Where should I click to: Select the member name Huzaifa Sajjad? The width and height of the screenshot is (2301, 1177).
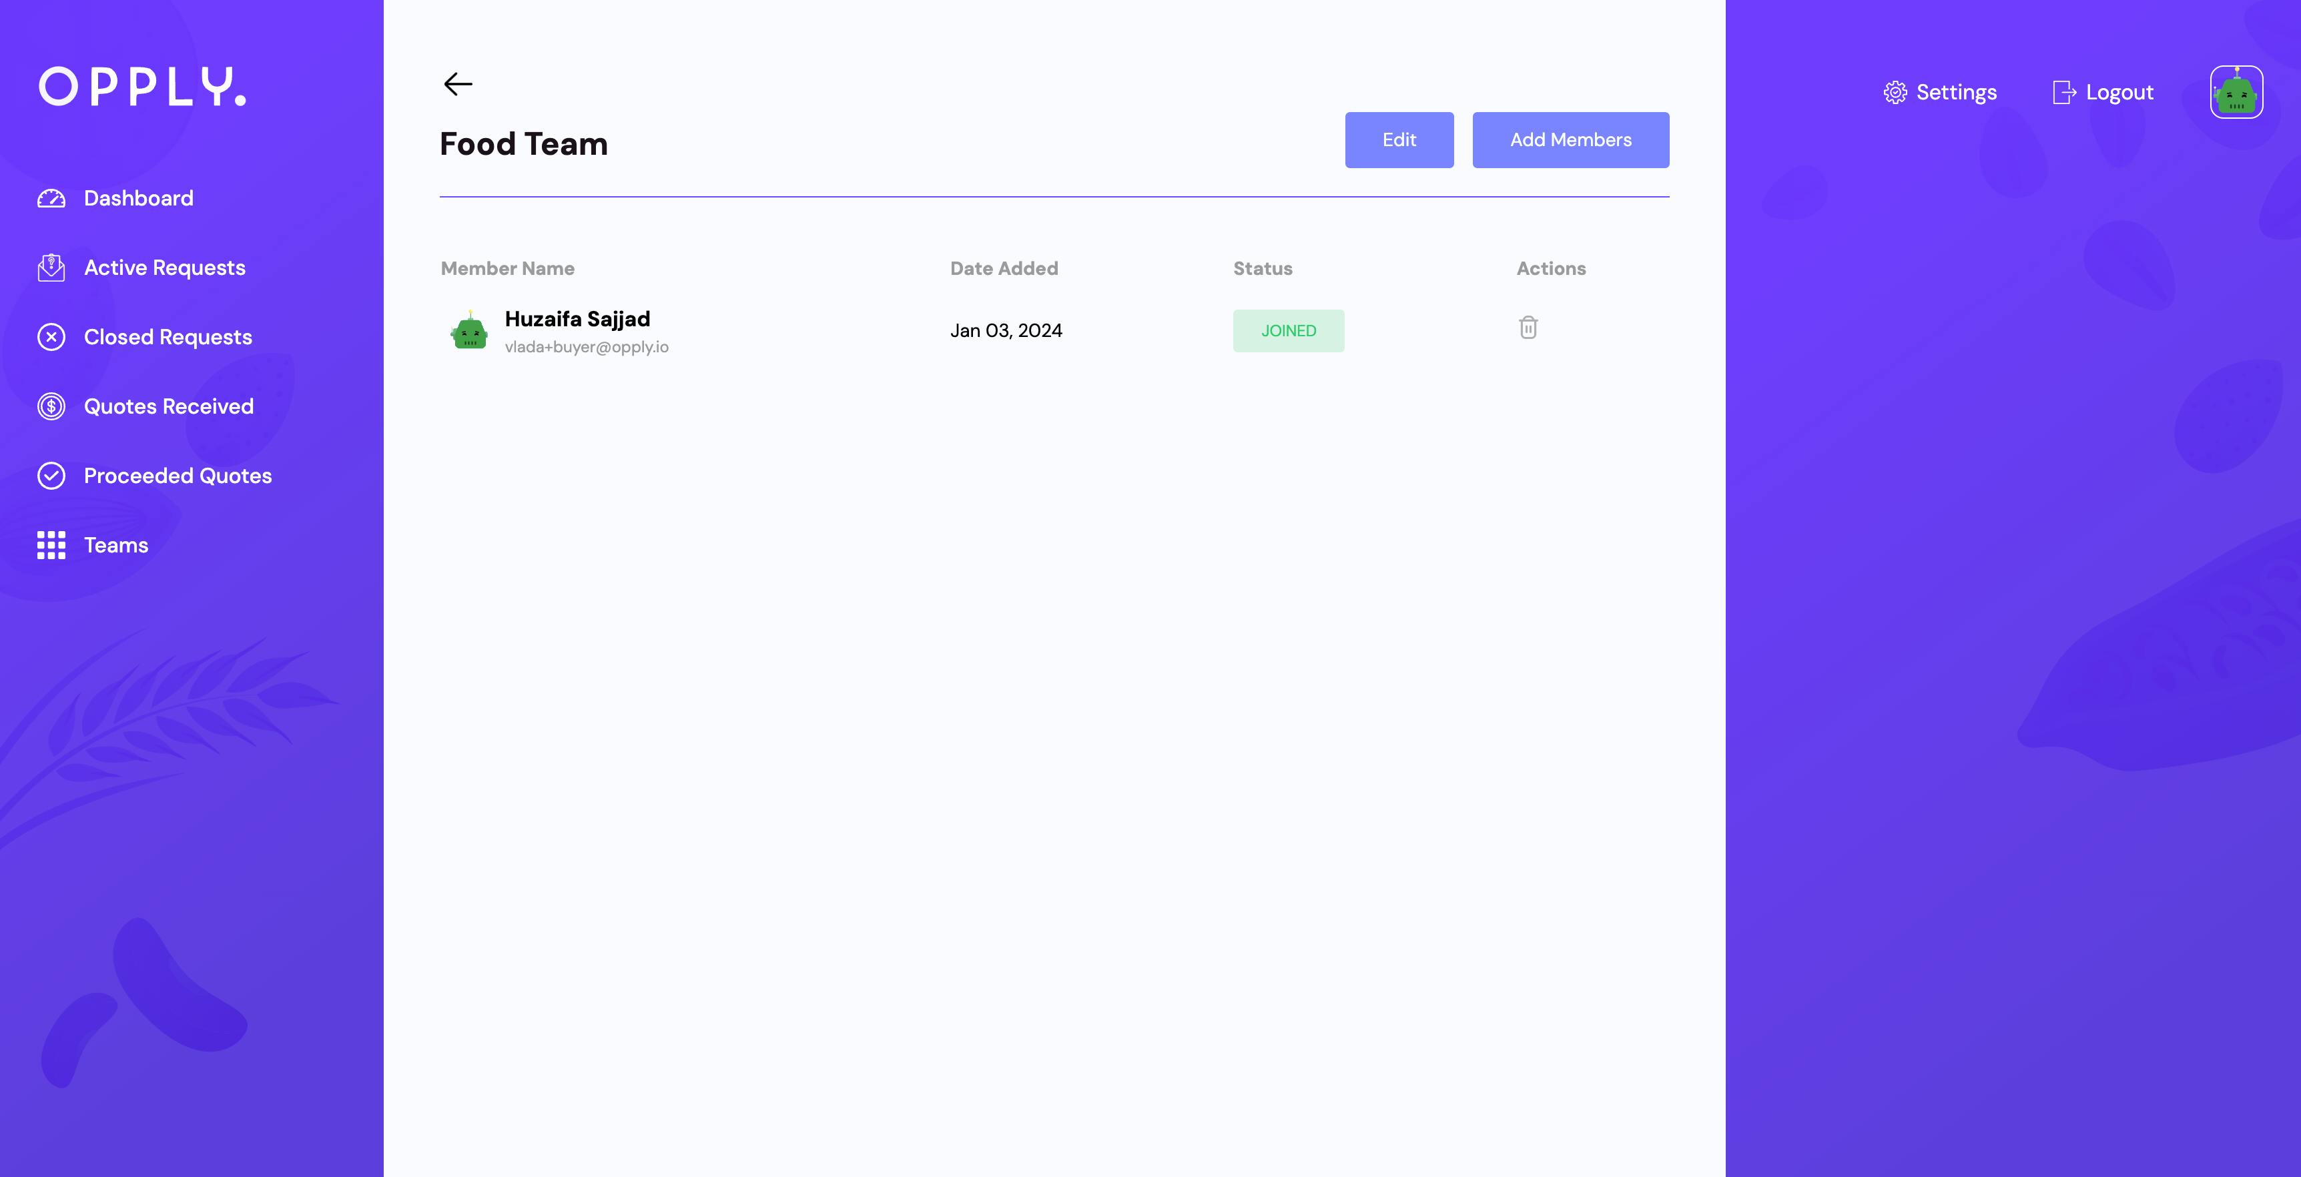point(577,319)
